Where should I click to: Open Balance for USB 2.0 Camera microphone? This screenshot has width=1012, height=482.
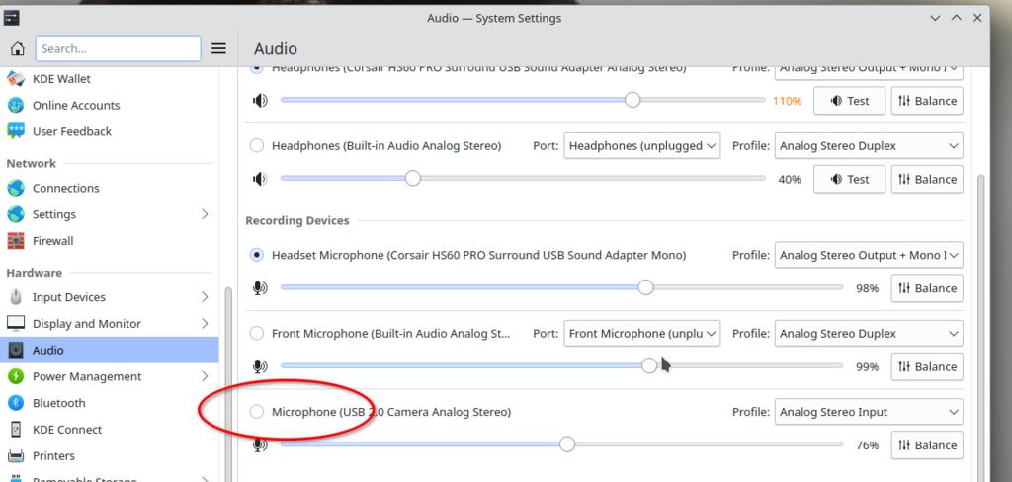927,445
